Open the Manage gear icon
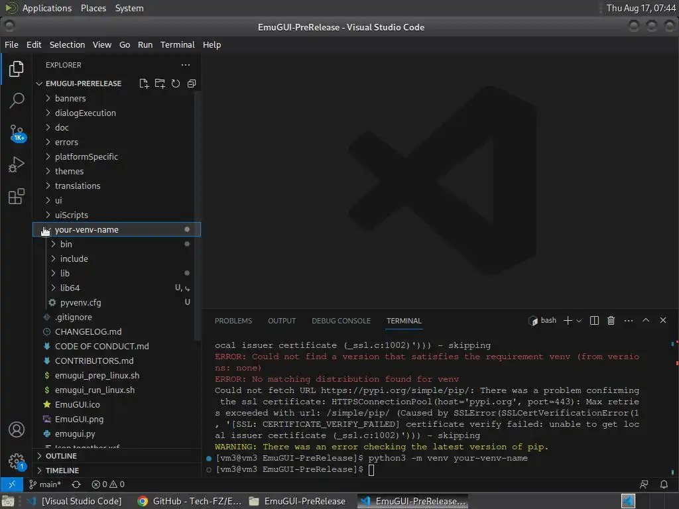The height and width of the screenshot is (509, 679). click(x=17, y=461)
